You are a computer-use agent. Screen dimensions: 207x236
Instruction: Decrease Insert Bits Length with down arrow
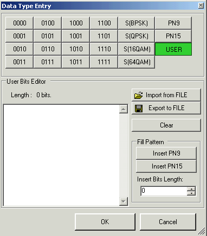(191, 193)
